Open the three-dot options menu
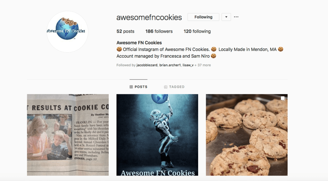The height and width of the screenshot is (181, 328). 236,17
